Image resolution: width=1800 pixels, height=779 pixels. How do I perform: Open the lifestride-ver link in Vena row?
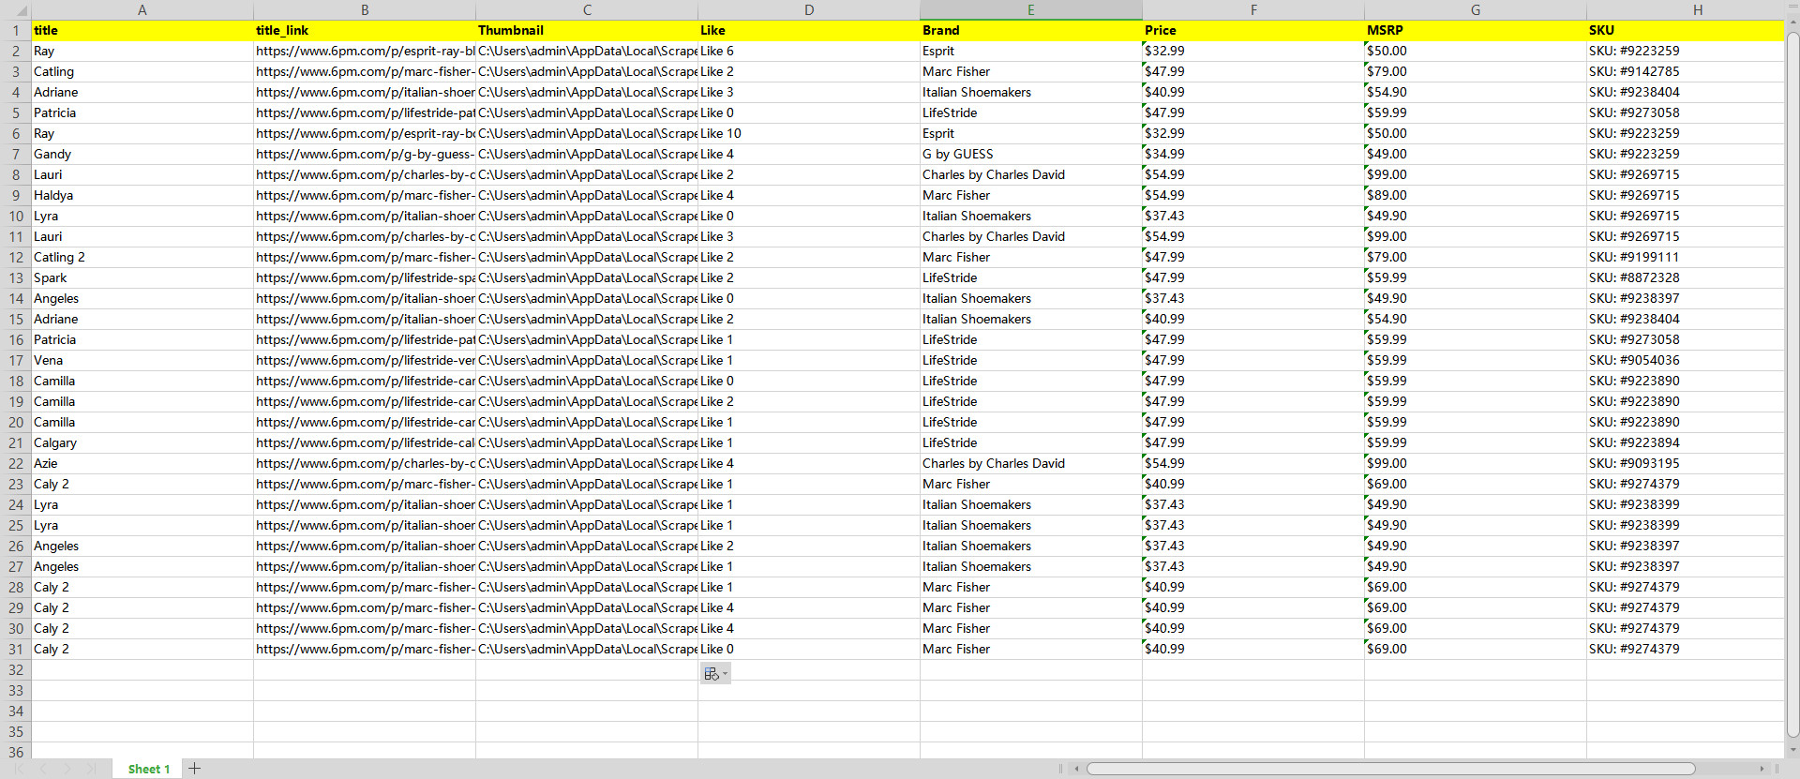[x=365, y=360]
